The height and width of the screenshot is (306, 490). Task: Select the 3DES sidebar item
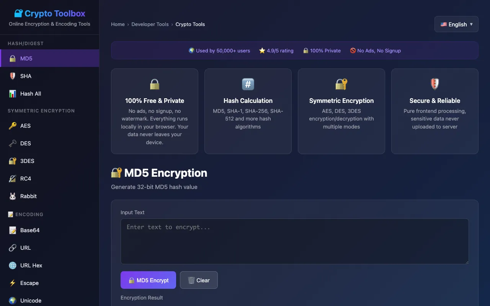point(50,161)
